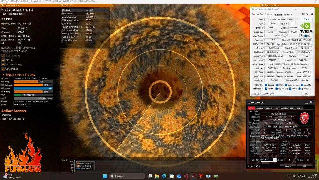Click the taskbar Căutare search box
Screen dimensions: 319x180
click(x=127, y=176)
